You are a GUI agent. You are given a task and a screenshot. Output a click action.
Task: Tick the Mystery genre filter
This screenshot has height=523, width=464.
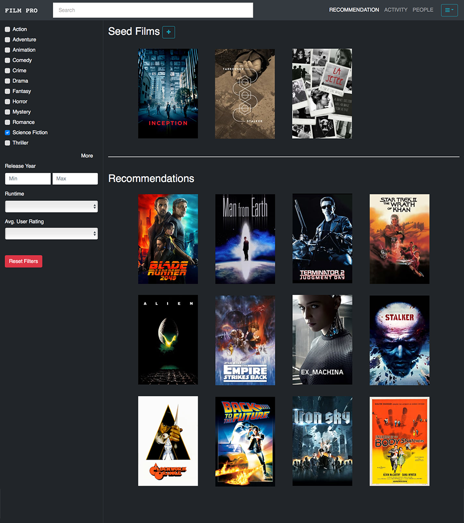point(7,112)
